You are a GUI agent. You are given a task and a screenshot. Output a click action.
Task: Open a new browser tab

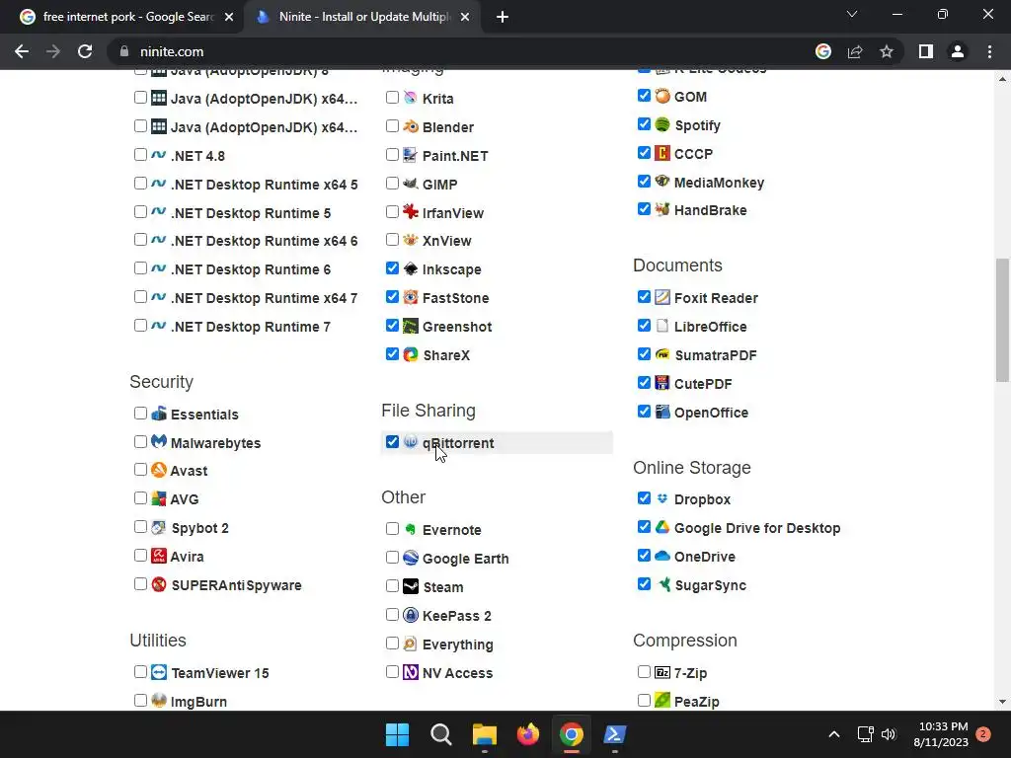(503, 17)
